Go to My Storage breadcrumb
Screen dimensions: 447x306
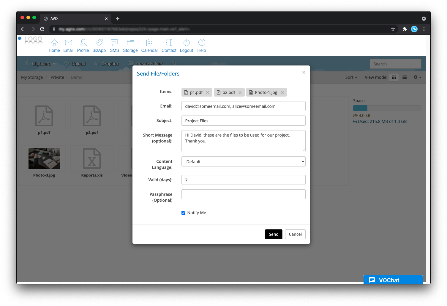32,77
